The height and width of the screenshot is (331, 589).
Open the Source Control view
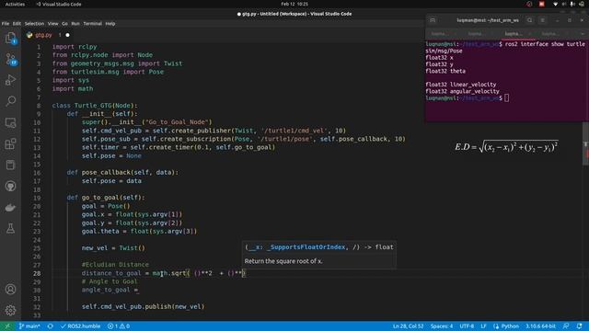(10, 59)
